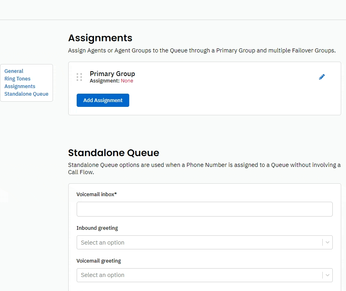Select Standalone Queue in the sidebar
This screenshot has width=346, height=291.
(26, 94)
